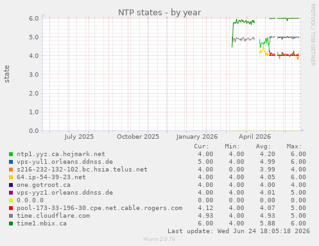319x246 pixels.
Task: Click the Max: column header
Action: click(294, 146)
